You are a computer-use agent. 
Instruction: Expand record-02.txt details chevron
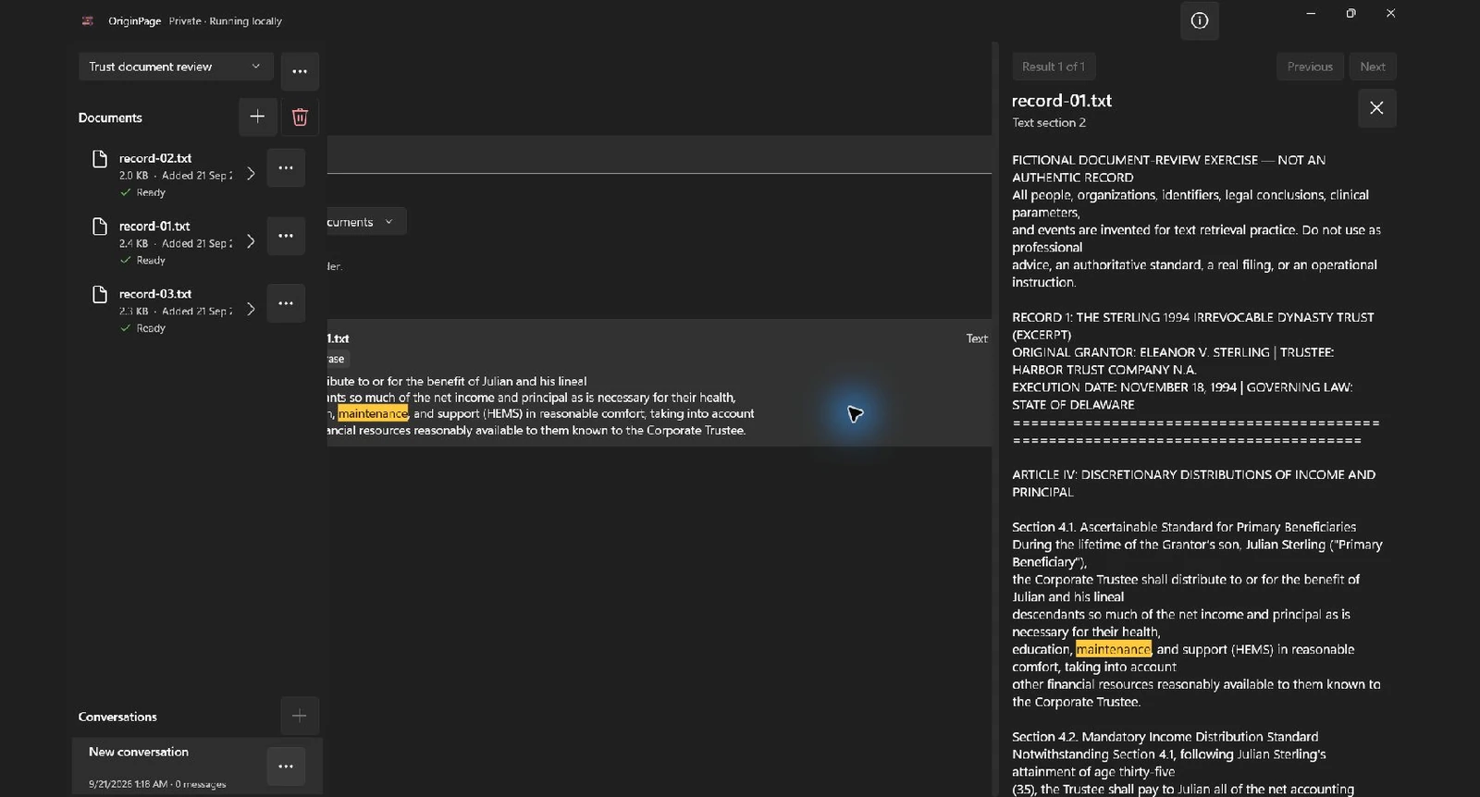click(x=251, y=174)
